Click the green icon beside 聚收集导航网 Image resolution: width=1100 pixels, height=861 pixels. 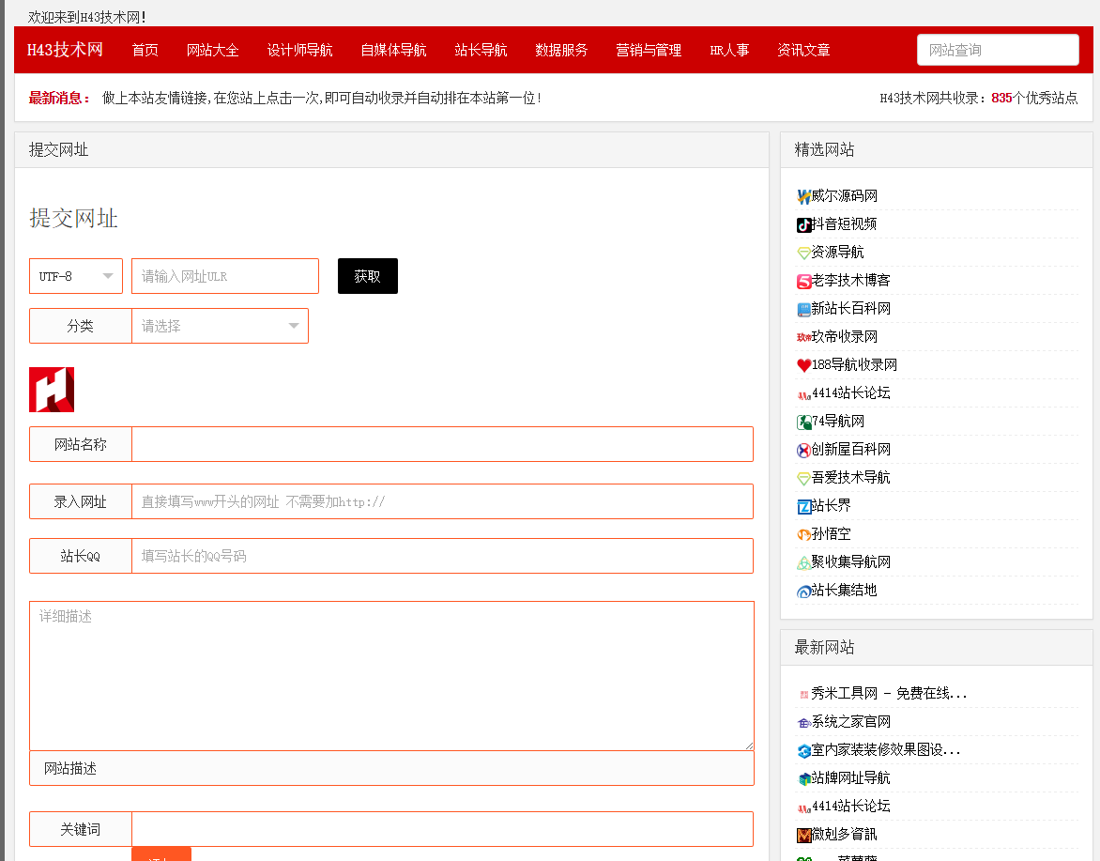803,562
